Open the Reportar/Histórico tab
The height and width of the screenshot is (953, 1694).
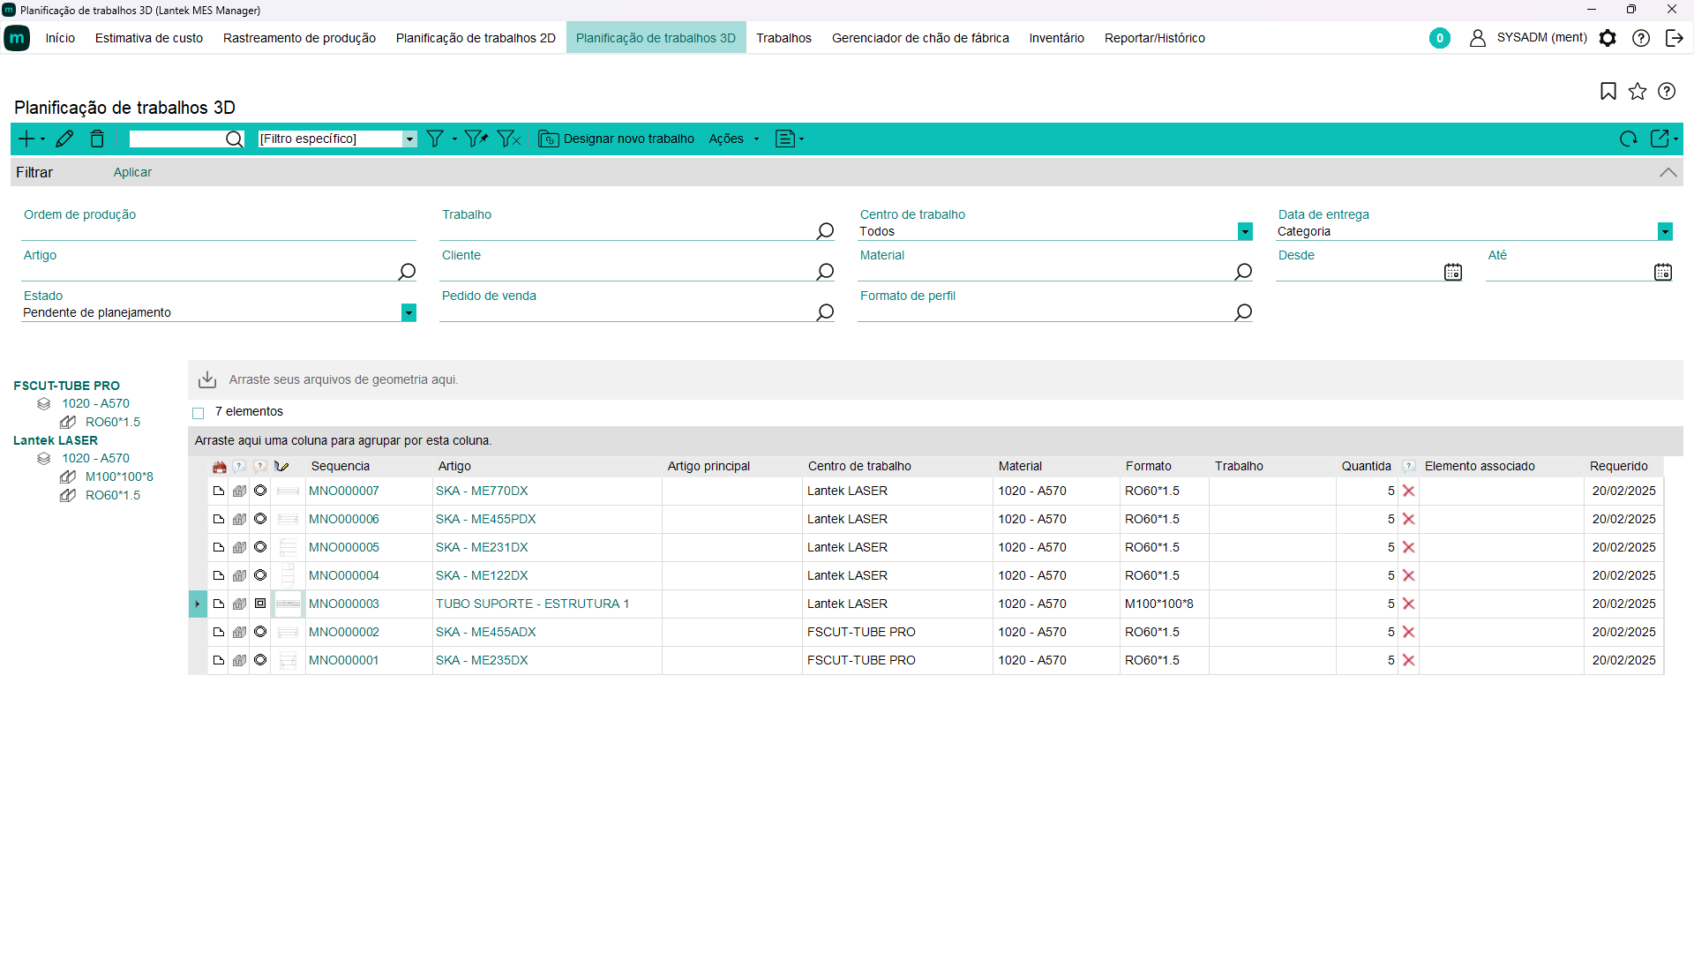point(1154,38)
